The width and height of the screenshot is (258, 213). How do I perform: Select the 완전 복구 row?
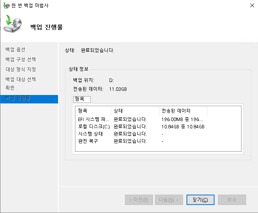click(x=88, y=141)
